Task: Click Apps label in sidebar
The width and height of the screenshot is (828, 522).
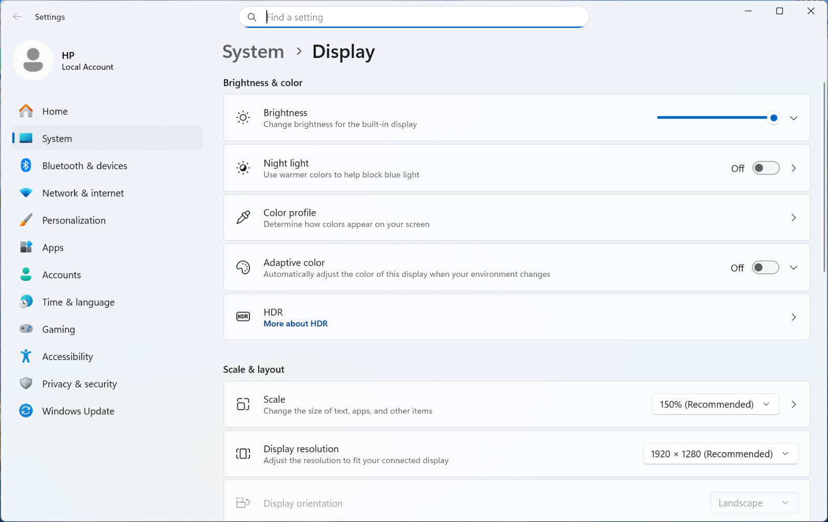Action: tap(53, 248)
